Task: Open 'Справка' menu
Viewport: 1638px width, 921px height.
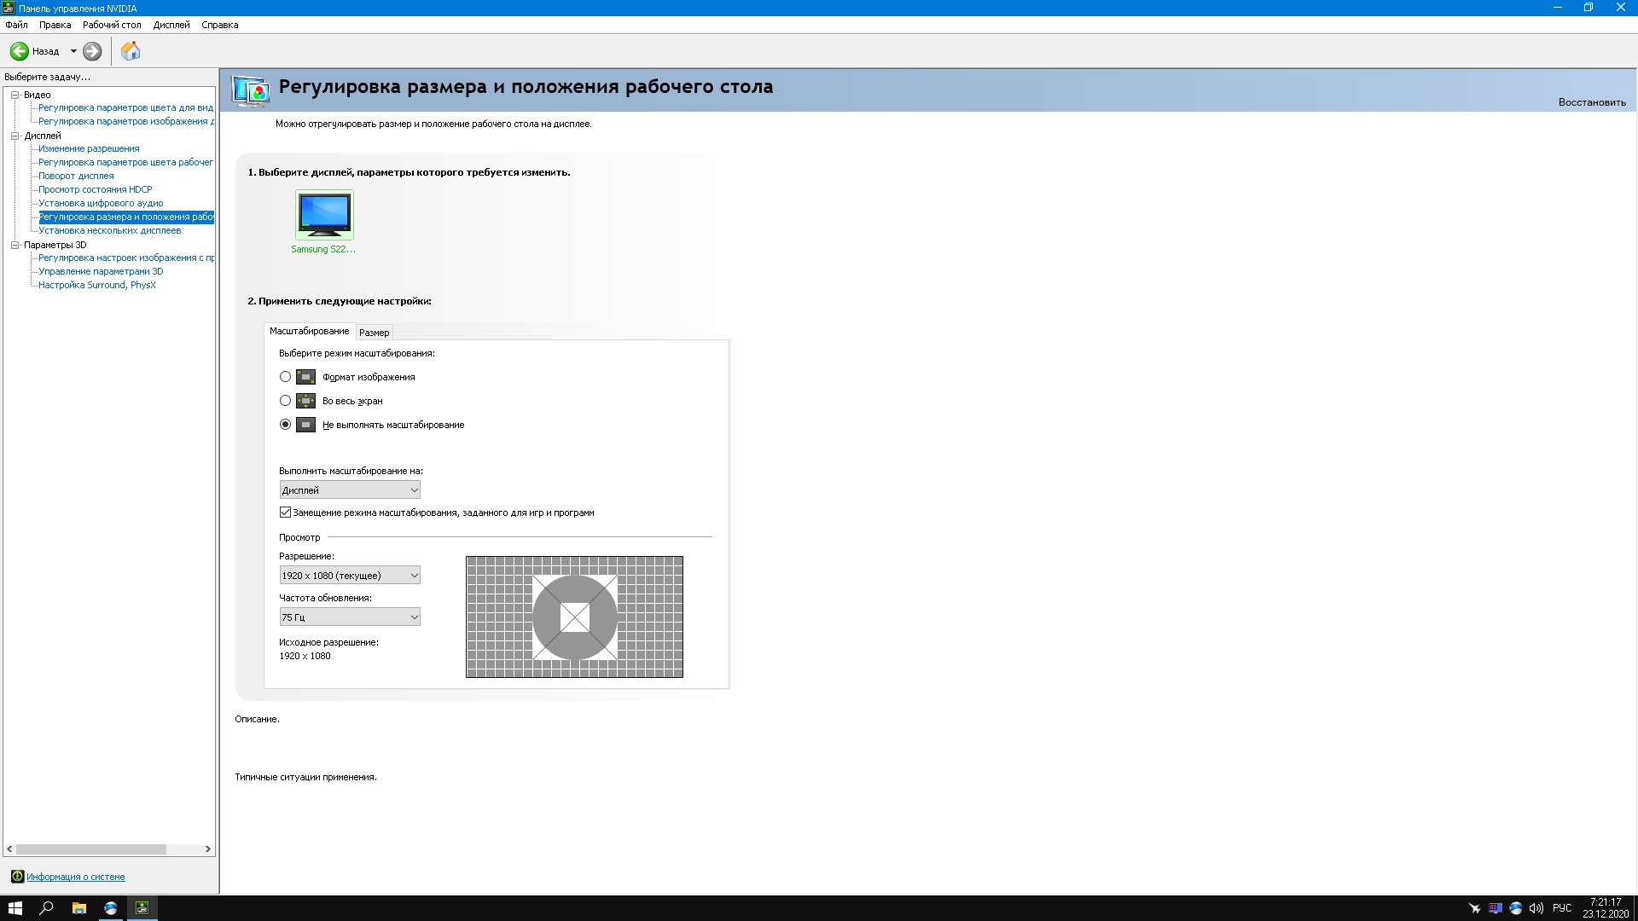Action: coord(218,25)
